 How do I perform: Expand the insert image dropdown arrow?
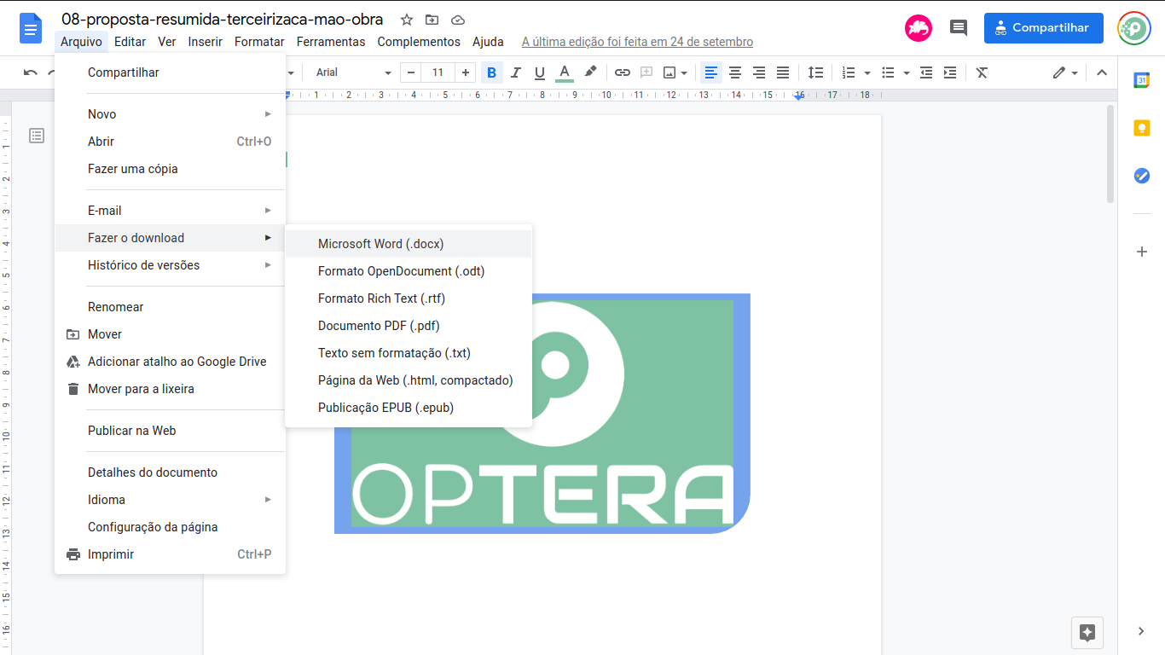click(x=684, y=72)
